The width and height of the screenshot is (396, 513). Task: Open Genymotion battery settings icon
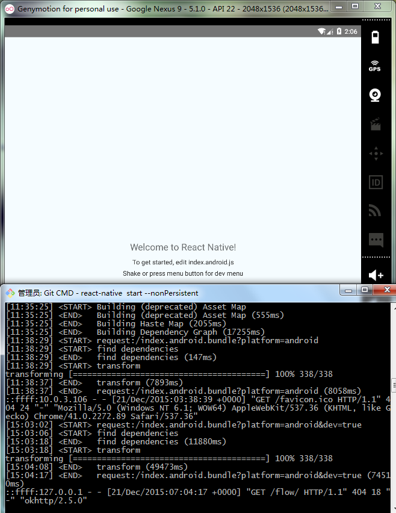coord(375,37)
